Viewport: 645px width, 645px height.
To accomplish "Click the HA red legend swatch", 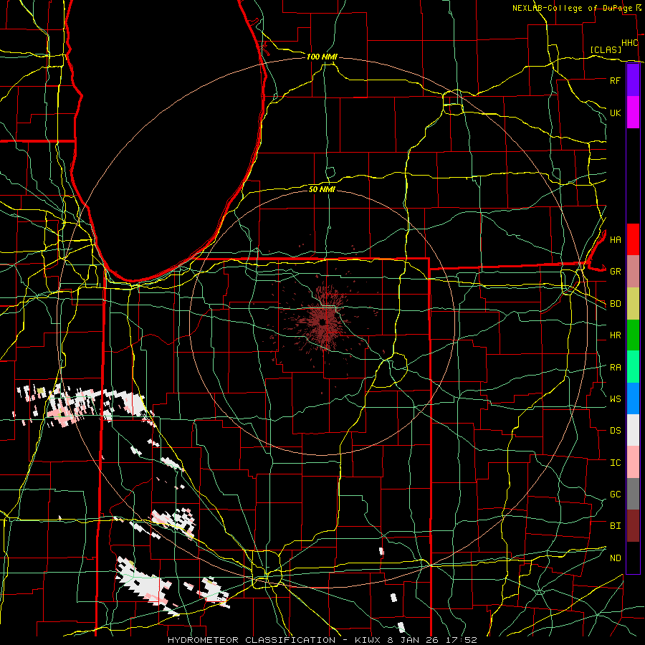I will point(633,239).
